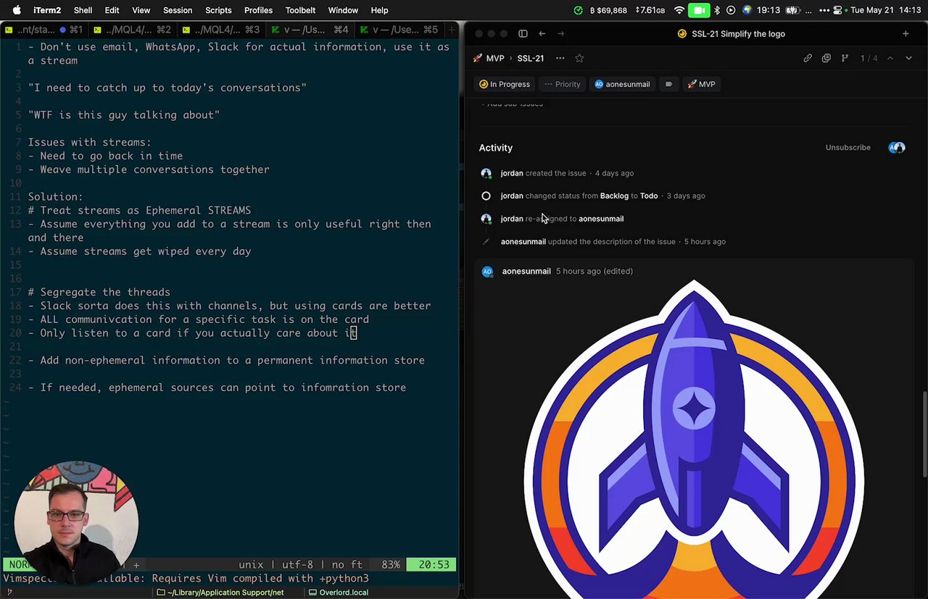Click the battery charging icon
Screen dimensions: 928x599
793,10
